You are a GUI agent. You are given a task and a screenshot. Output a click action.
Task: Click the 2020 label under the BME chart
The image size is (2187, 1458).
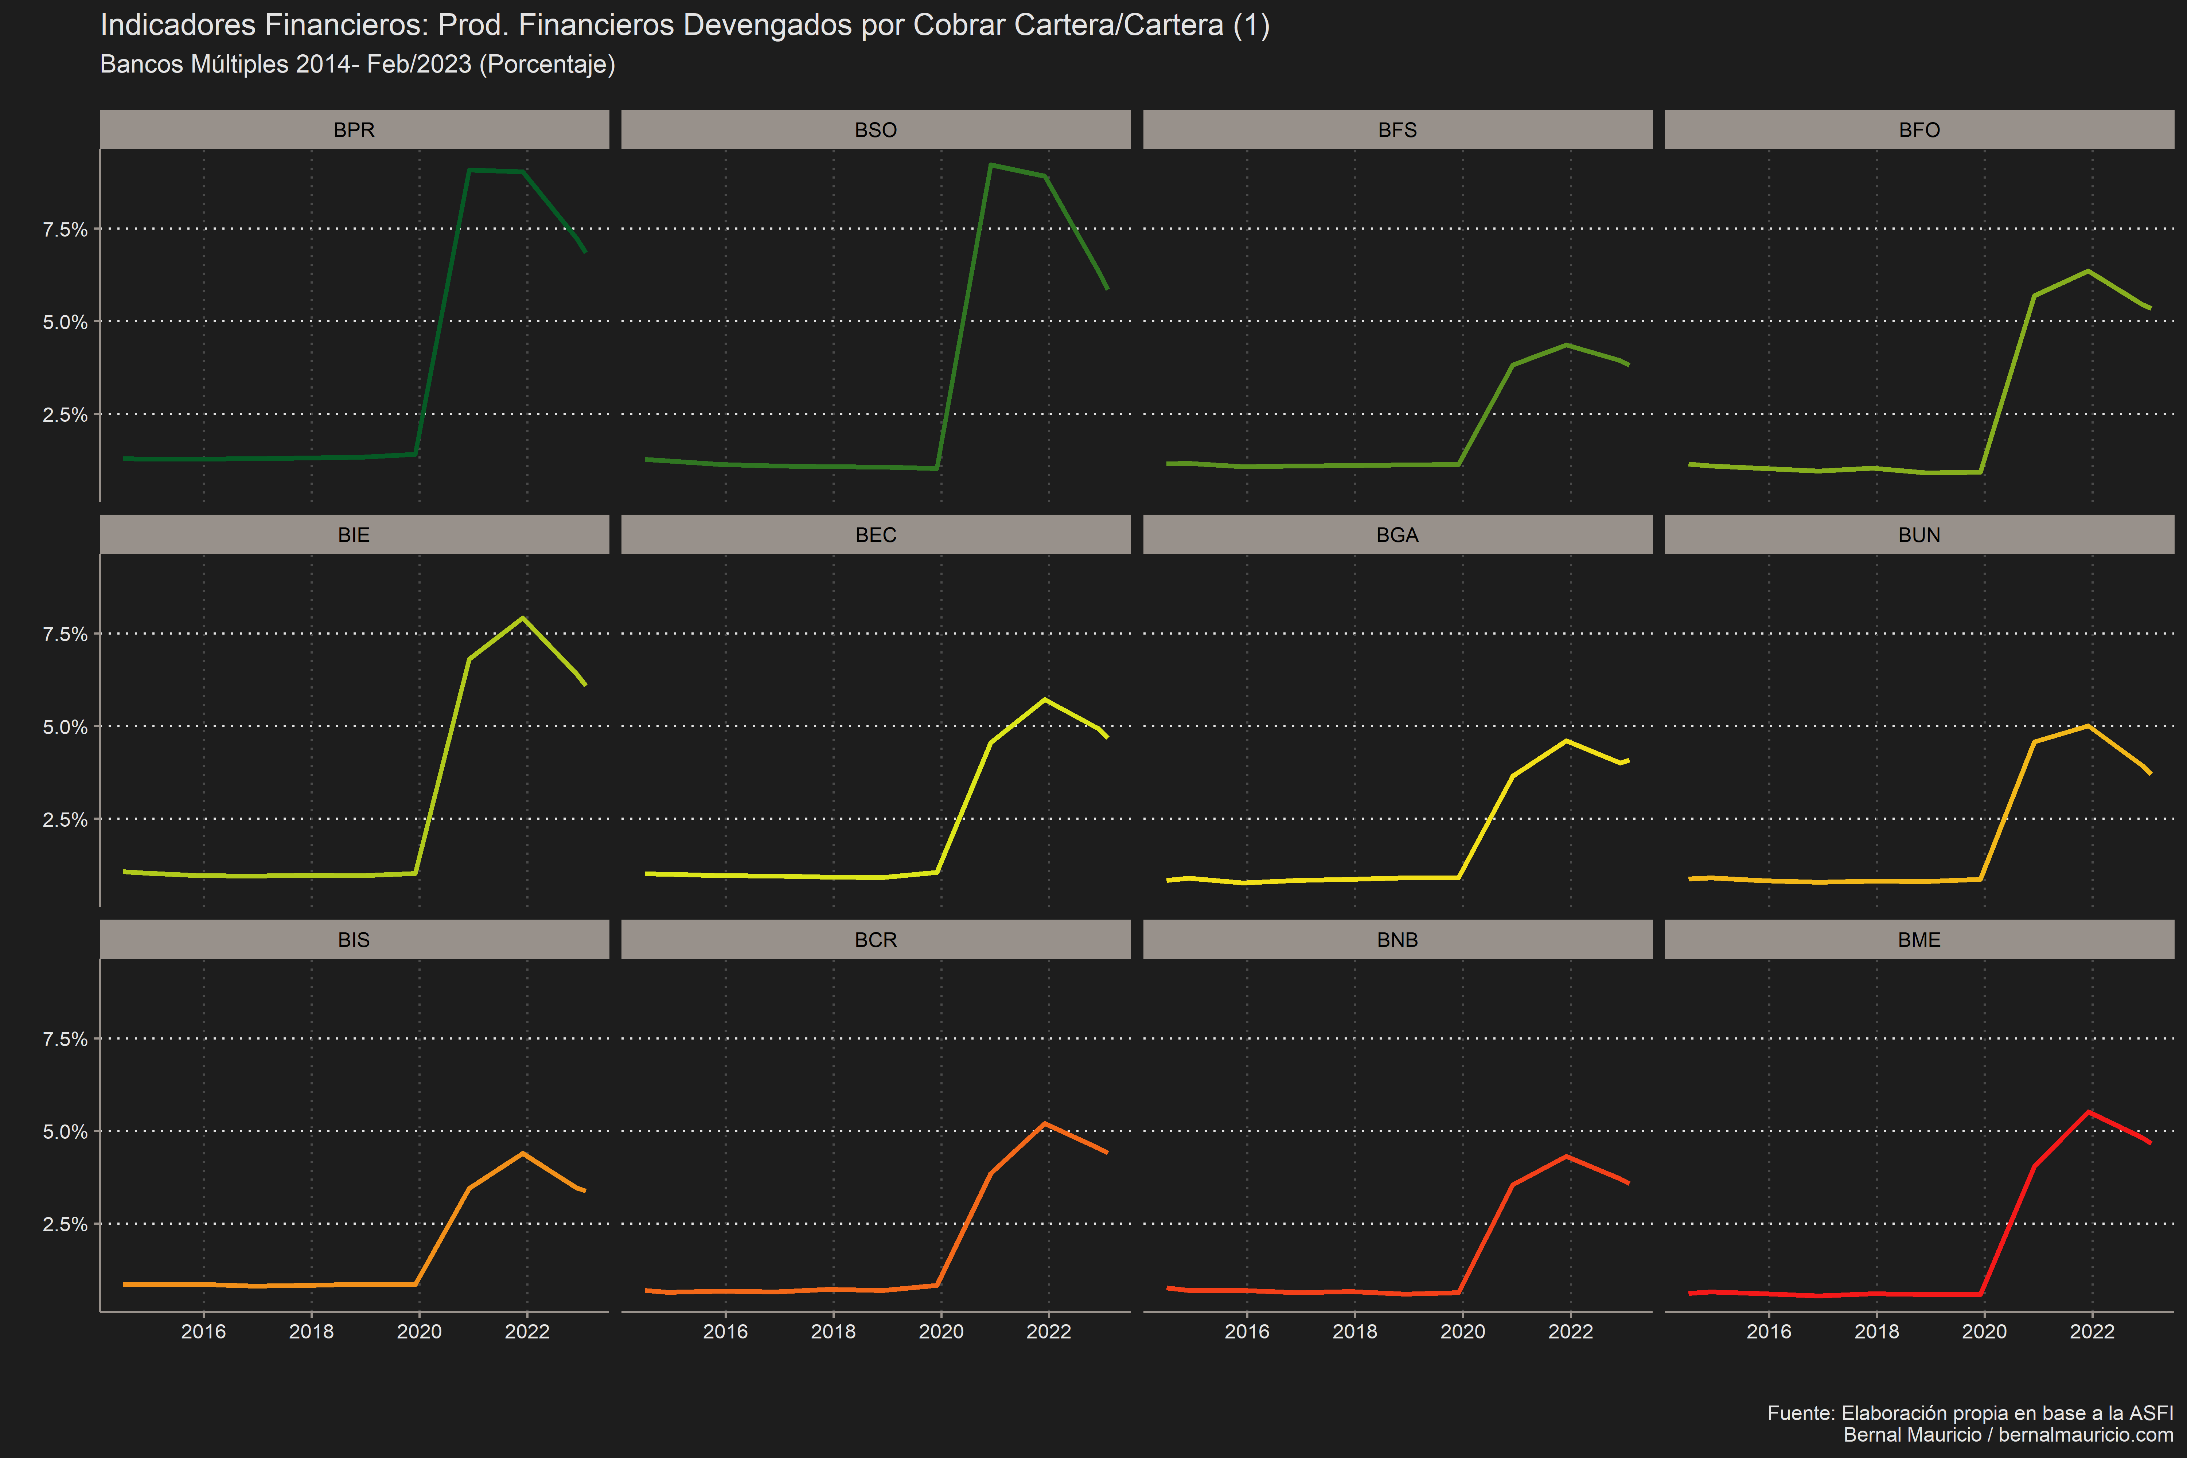coord(1984,1332)
